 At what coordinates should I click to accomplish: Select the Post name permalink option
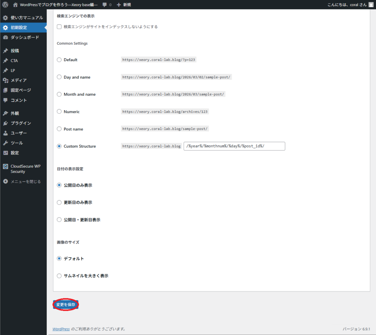click(59, 129)
